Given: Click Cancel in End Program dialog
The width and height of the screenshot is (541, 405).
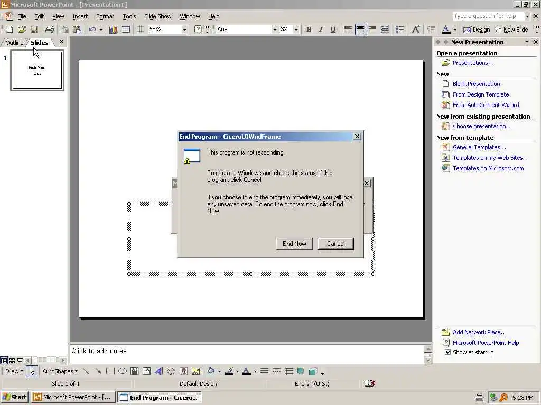Looking at the screenshot, I should click(x=335, y=244).
